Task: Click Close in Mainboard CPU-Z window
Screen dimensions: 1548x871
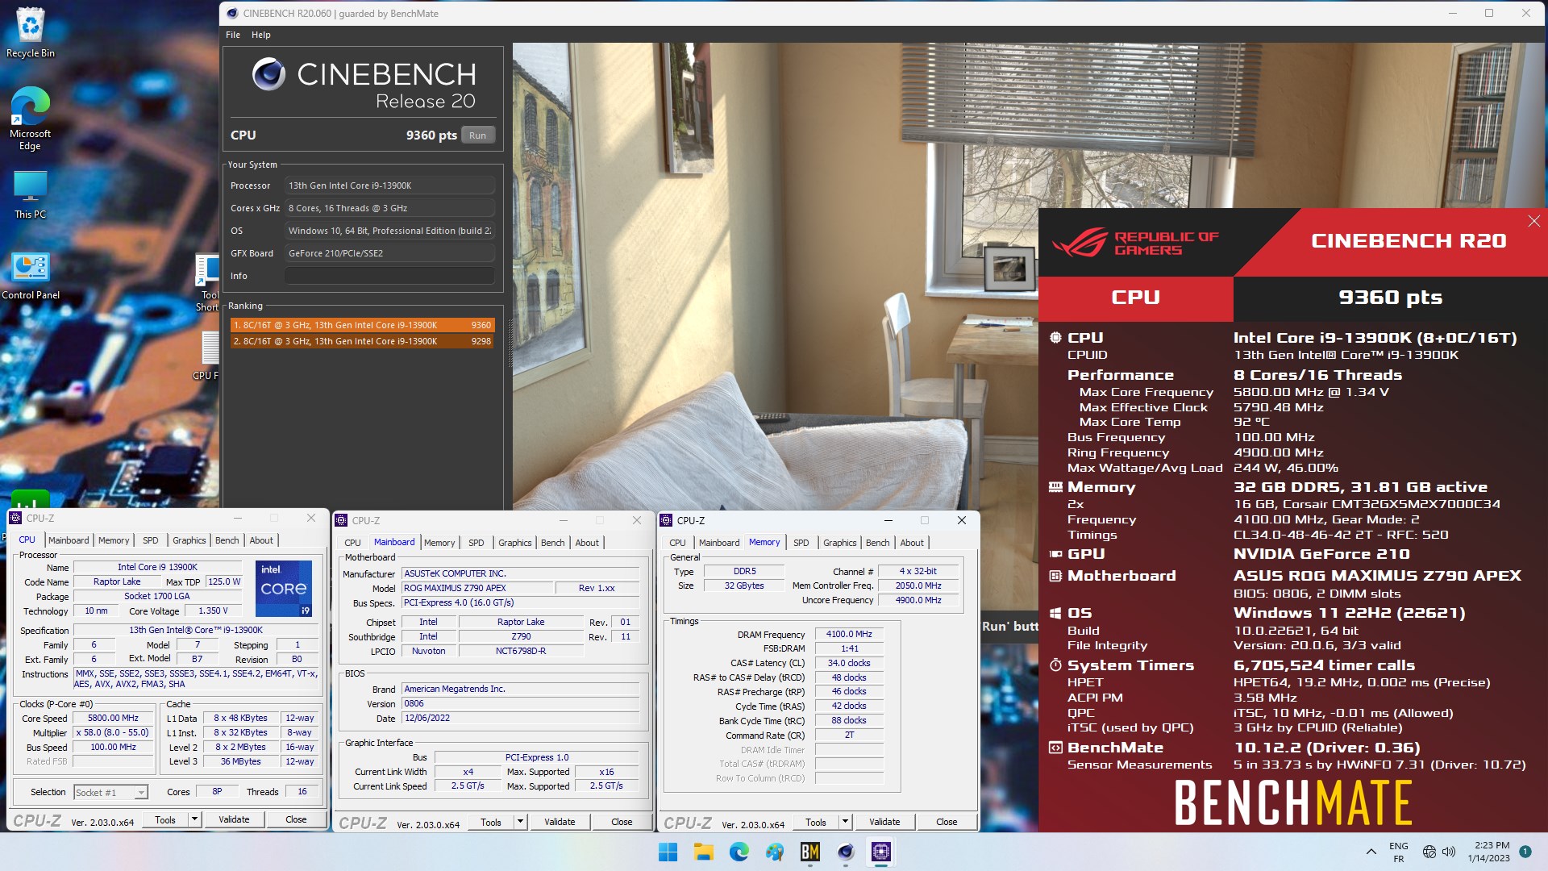Action: 622,822
